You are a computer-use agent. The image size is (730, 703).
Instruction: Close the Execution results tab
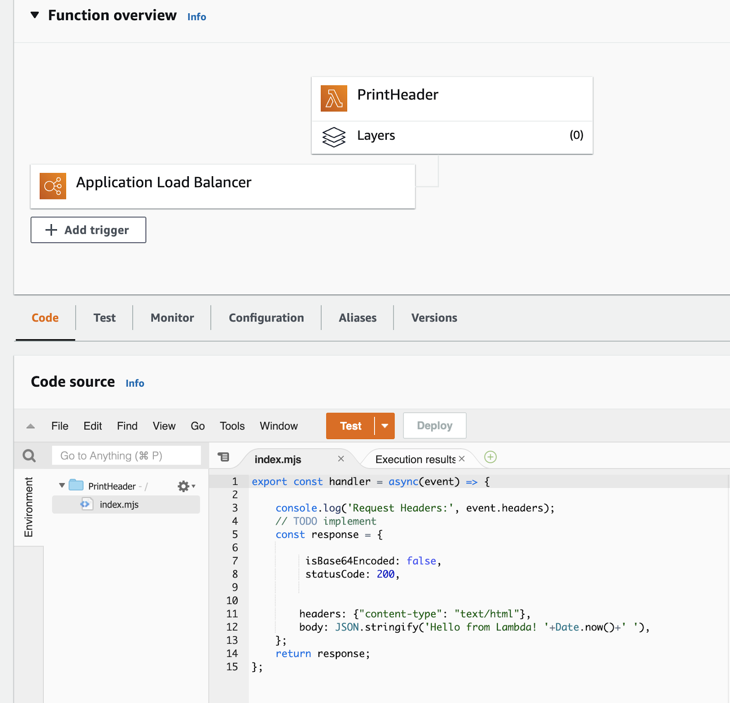coord(462,459)
